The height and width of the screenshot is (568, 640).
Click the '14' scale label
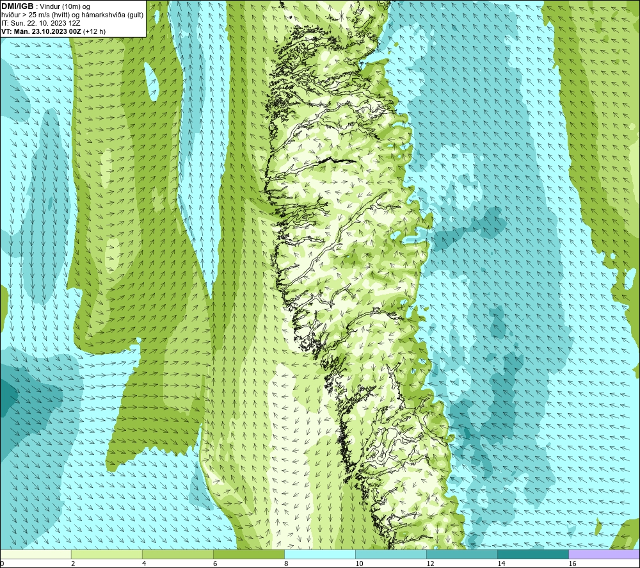501,564
